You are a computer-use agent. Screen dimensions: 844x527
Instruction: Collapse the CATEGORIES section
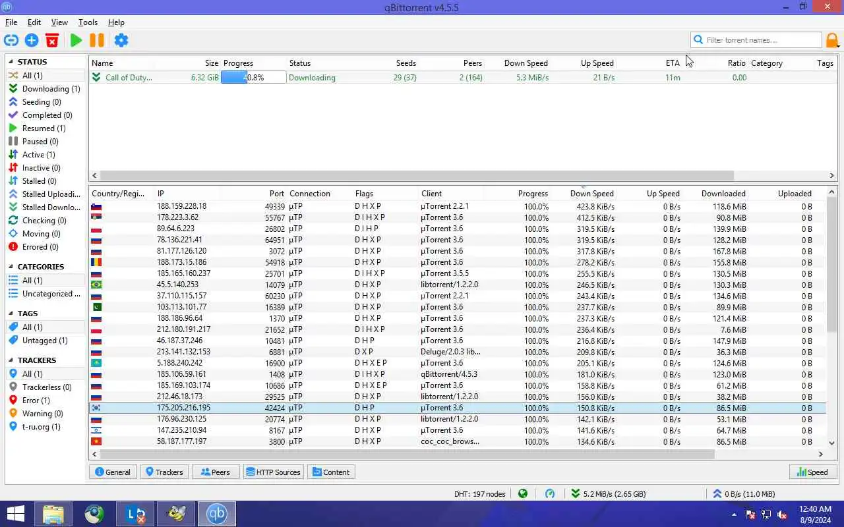pos(11,267)
